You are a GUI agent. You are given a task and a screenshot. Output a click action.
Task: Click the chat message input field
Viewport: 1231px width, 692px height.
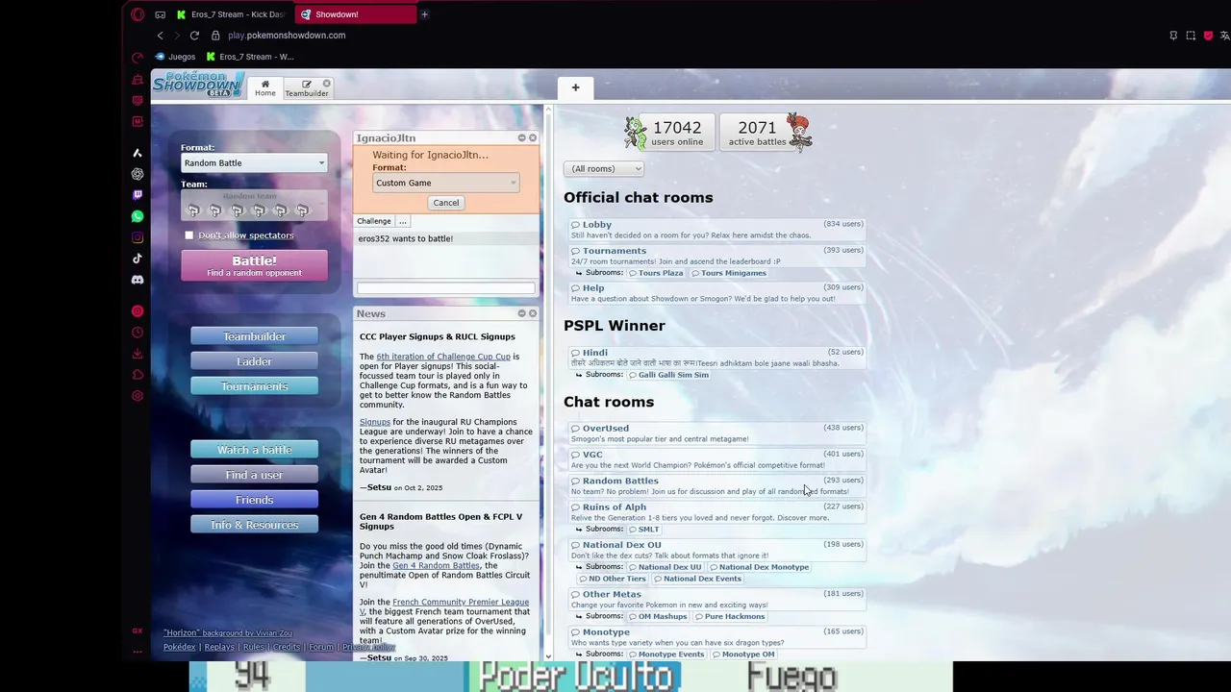(445, 288)
